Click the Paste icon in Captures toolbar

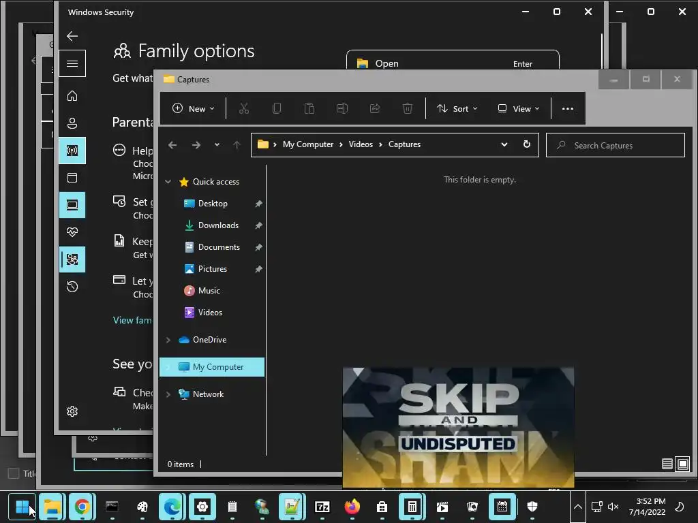(309, 108)
